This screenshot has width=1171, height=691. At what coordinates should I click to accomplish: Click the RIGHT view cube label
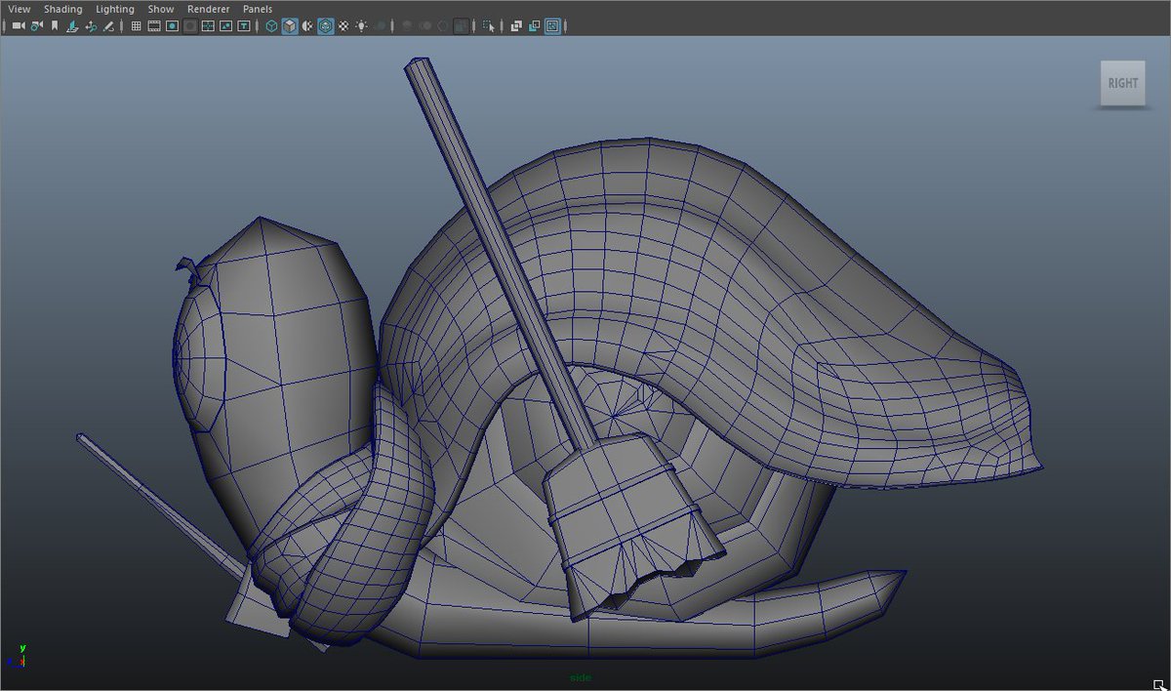(x=1122, y=83)
